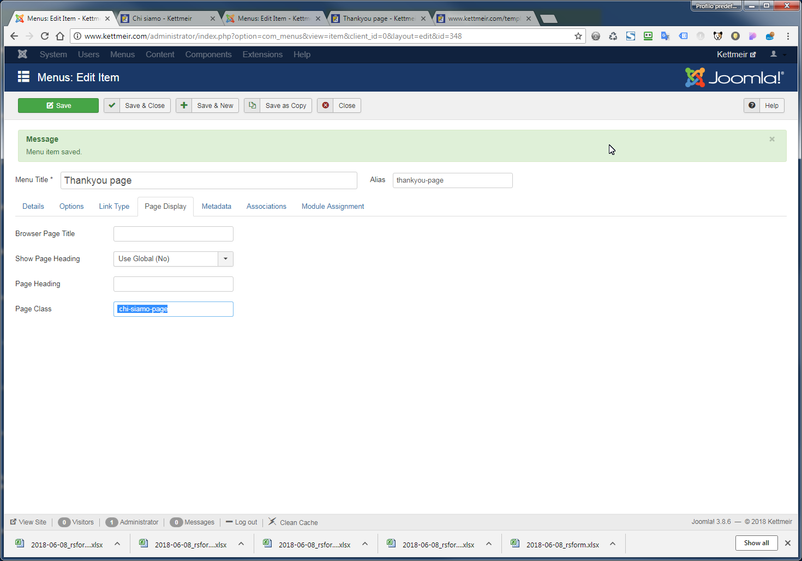Open the Extensions menu
802x561 pixels.
(x=262, y=54)
